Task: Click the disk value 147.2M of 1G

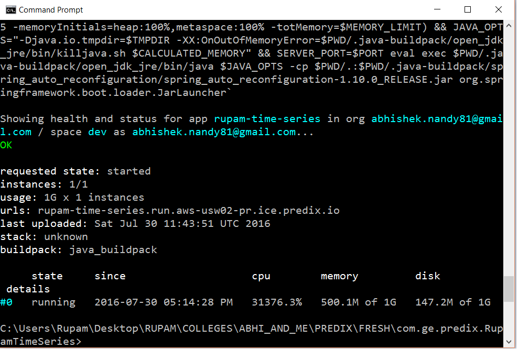Action: click(x=453, y=302)
